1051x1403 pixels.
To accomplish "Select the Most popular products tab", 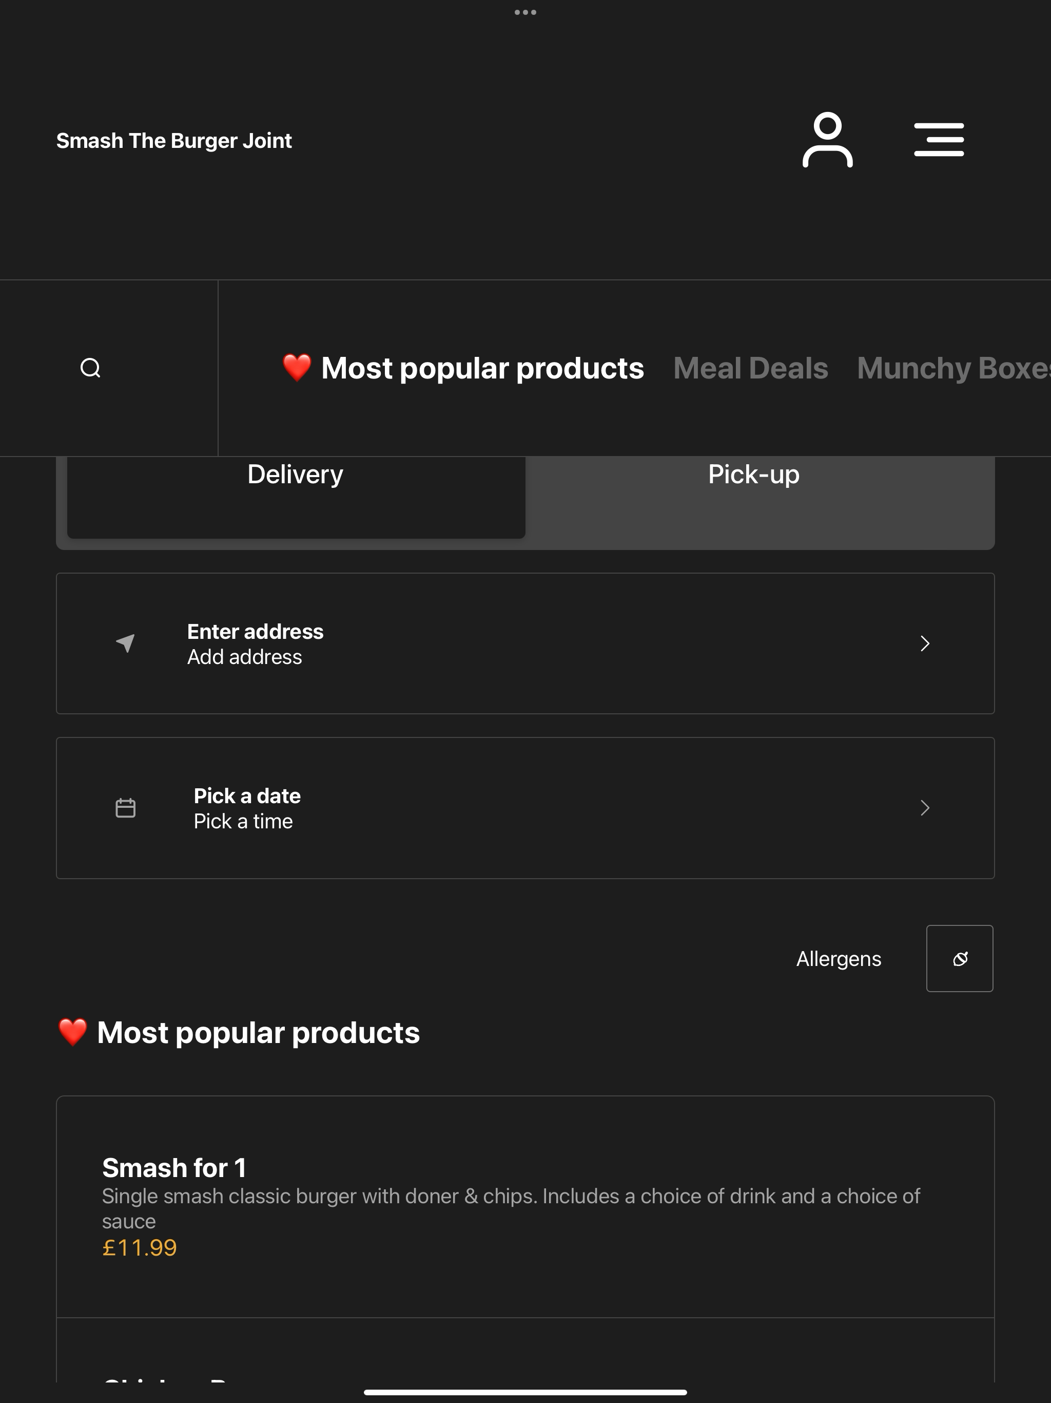I will click(463, 368).
